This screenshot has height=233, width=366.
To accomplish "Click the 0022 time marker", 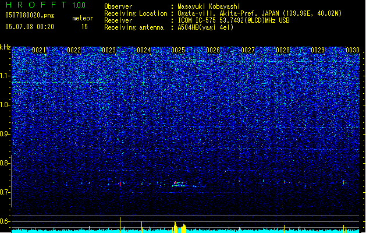I will click(74, 50).
